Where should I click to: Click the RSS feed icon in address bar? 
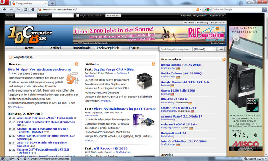(x=197, y=10)
